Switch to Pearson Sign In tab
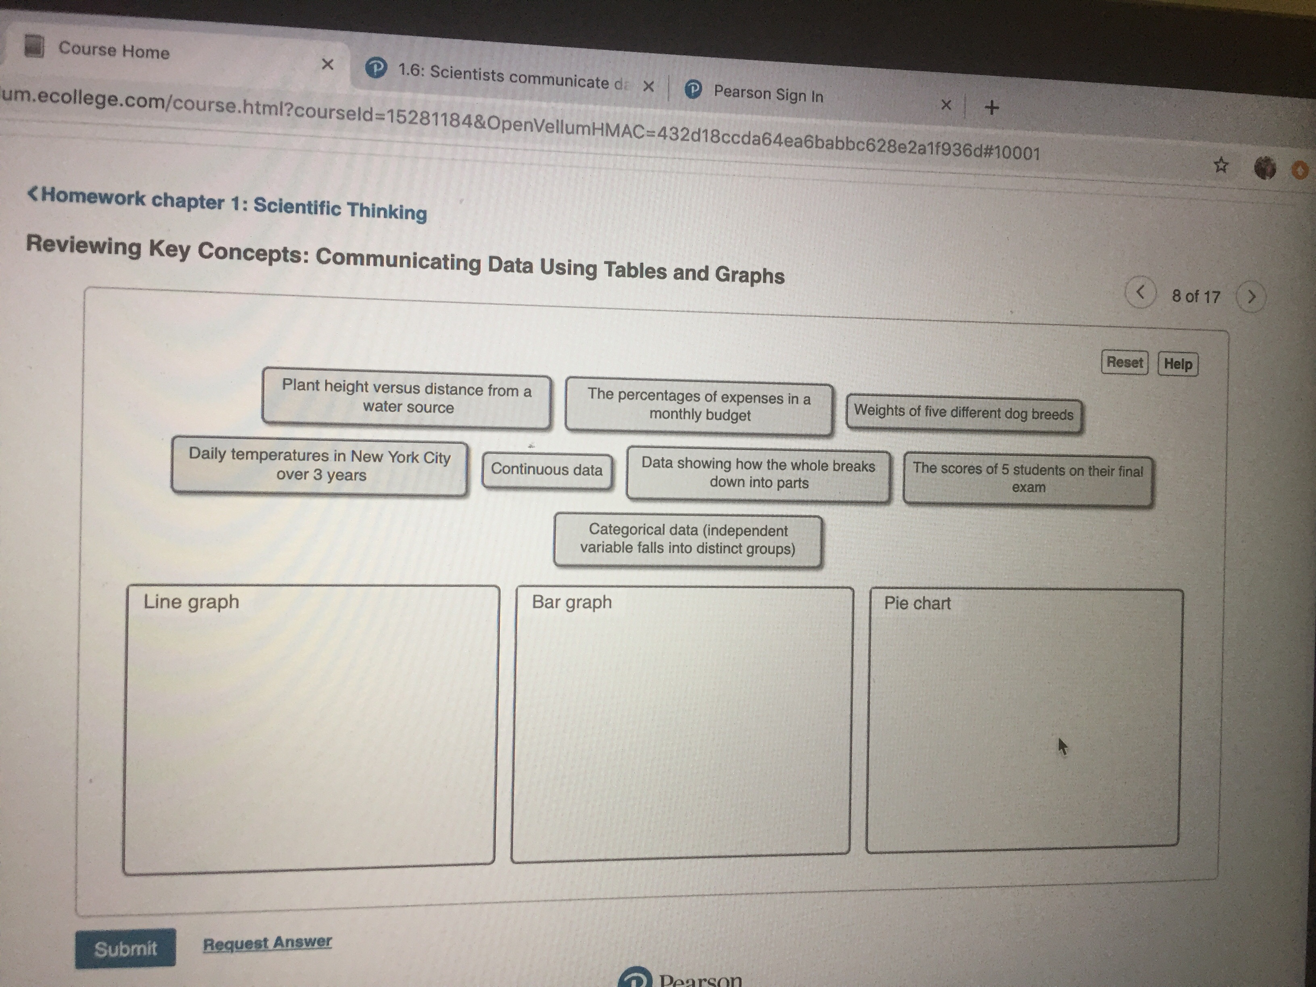The width and height of the screenshot is (1316, 987). tap(768, 94)
